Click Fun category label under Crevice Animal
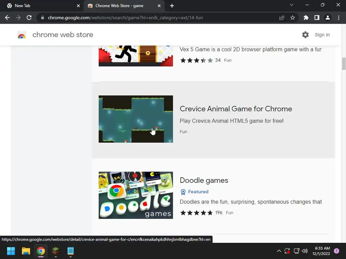Image resolution: width=346 pixels, height=259 pixels. tap(183, 132)
